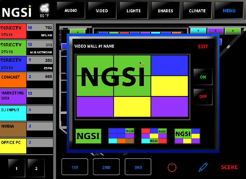
Task: Select layout preset with two NGSI cells
Action: tap(154, 136)
